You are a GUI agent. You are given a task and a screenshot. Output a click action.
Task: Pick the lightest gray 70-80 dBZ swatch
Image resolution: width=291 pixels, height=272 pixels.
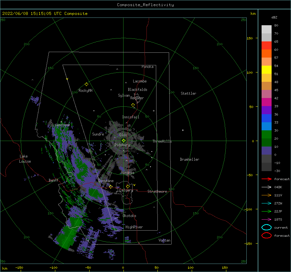[x=266, y=29]
